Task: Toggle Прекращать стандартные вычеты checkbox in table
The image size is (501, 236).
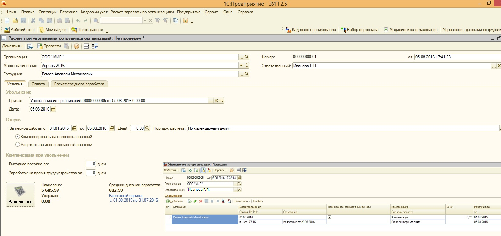Action: 329,217
